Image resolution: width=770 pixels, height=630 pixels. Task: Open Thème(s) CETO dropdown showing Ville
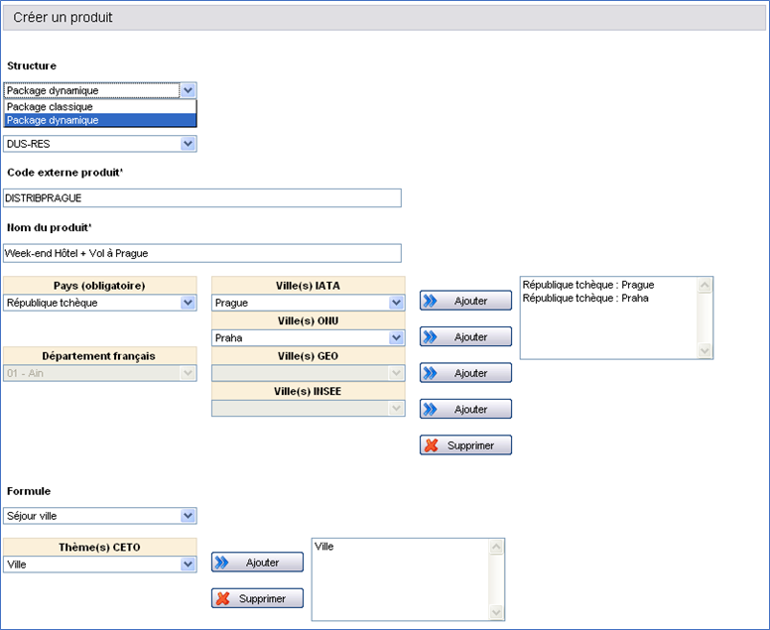click(x=189, y=565)
